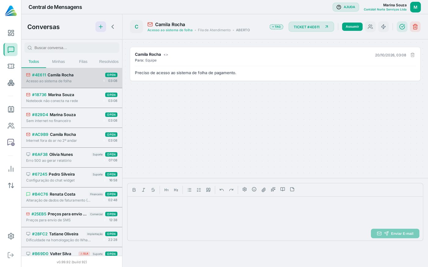Click the Comercial tag on #25EB5
This screenshot has width=428, height=267.
point(96,214)
